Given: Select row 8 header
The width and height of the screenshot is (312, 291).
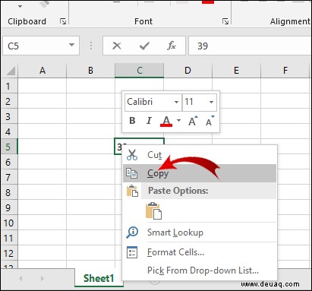Looking at the screenshot, I should click(x=9, y=192).
